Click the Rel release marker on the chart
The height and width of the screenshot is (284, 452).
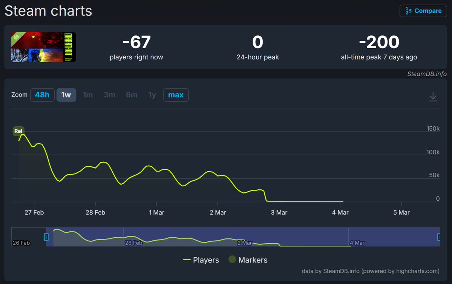(x=18, y=131)
